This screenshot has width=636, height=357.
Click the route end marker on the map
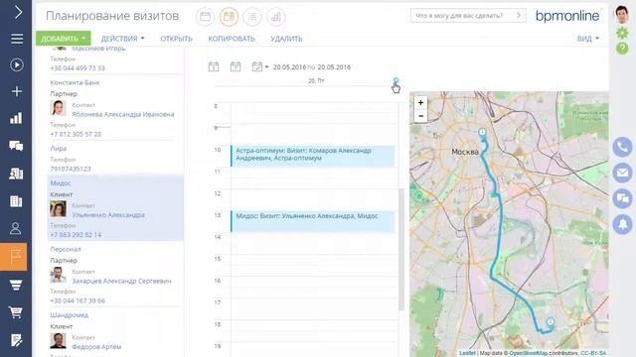click(x=551, y=321)
